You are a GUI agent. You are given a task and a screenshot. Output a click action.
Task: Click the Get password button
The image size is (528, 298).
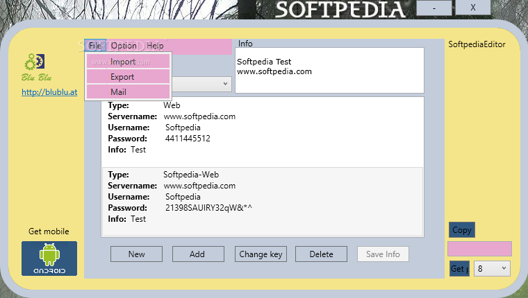point(459,269)
